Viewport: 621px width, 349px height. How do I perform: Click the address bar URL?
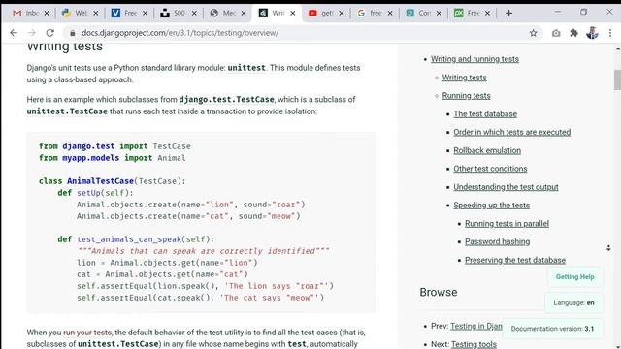[180, 33]
